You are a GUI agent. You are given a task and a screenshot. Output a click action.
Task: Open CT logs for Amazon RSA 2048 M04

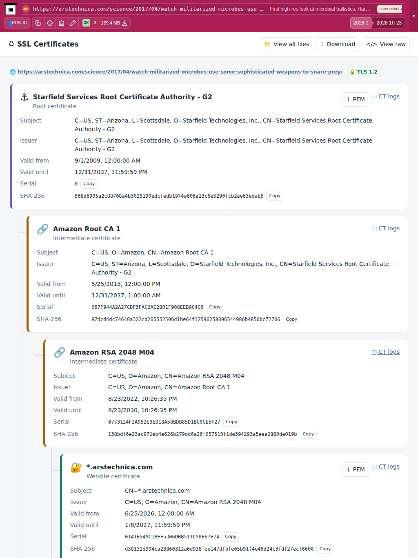386,352
